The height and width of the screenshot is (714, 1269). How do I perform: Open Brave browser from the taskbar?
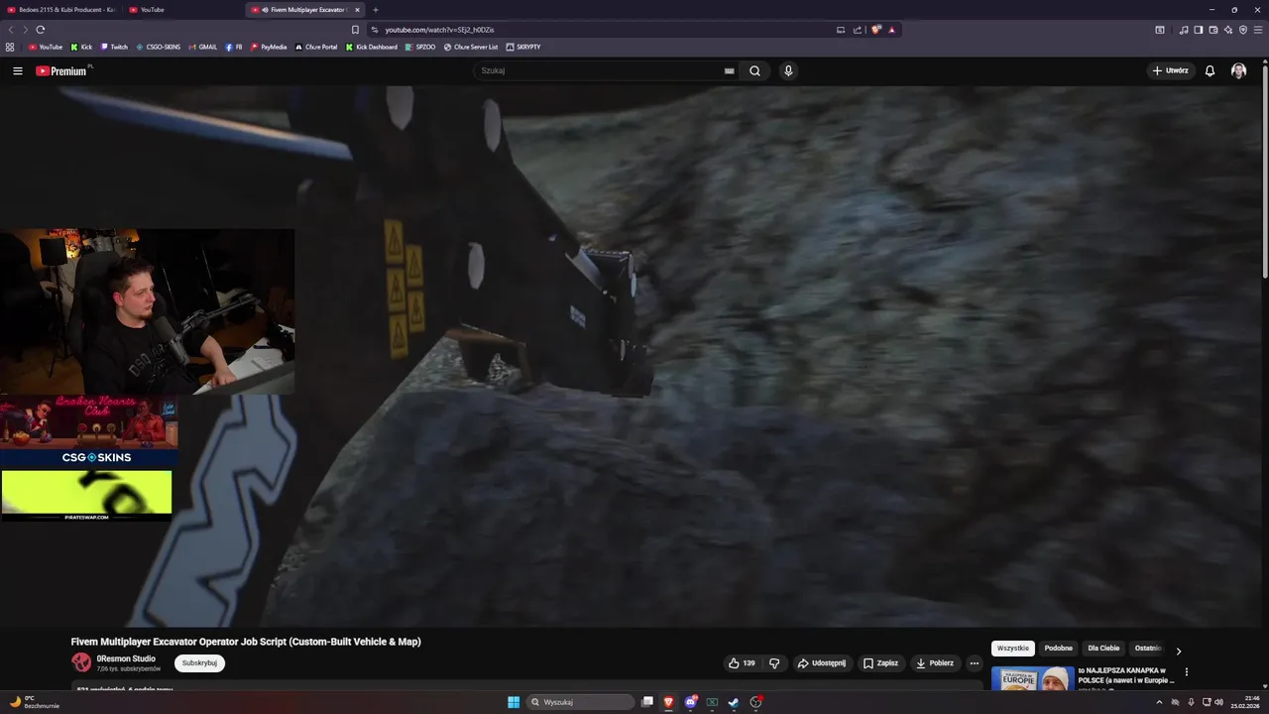click(668, 702)
